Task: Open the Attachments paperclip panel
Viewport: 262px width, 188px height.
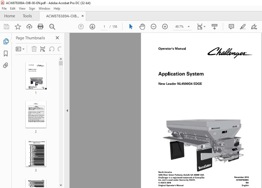Action: coord(6,65)
